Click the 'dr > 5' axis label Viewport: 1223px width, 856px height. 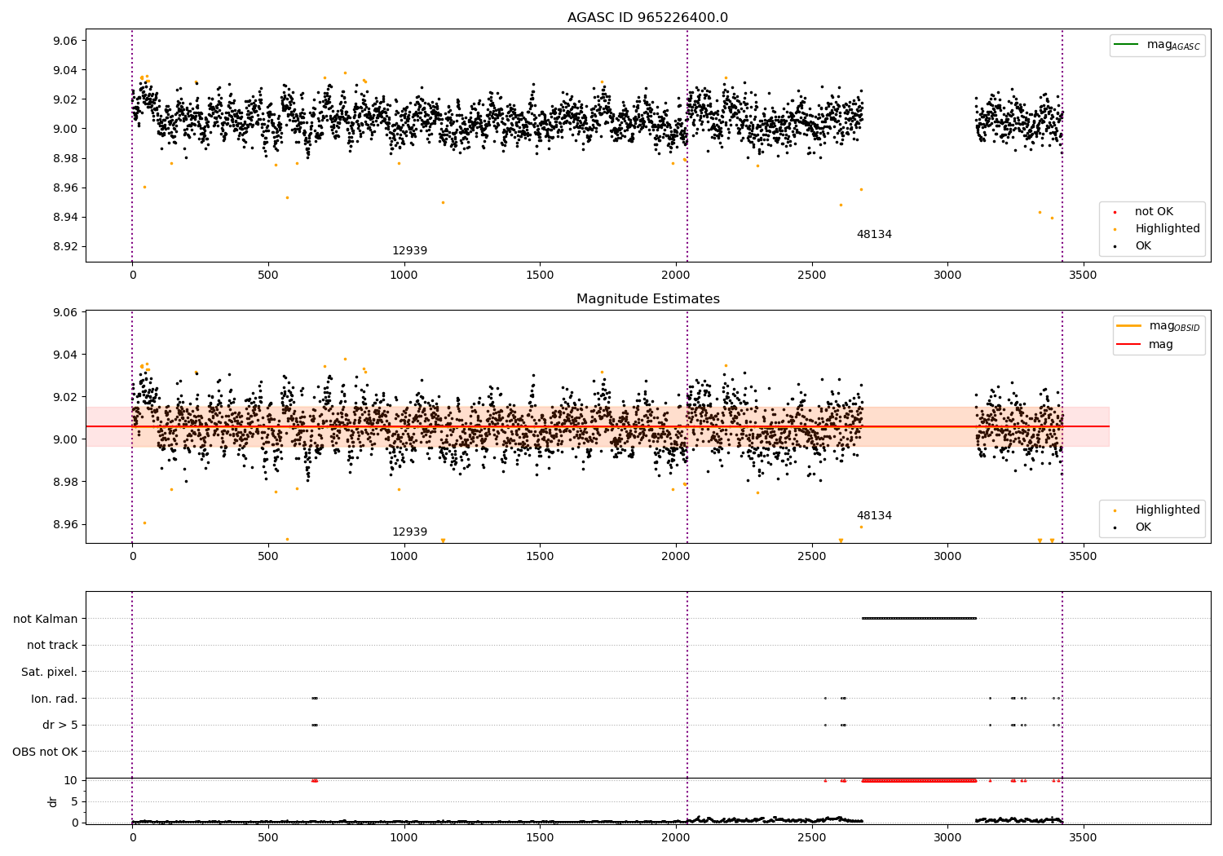[x=60, y=726]
